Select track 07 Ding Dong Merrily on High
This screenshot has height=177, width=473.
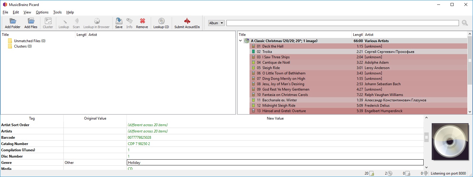click(358, 78)
